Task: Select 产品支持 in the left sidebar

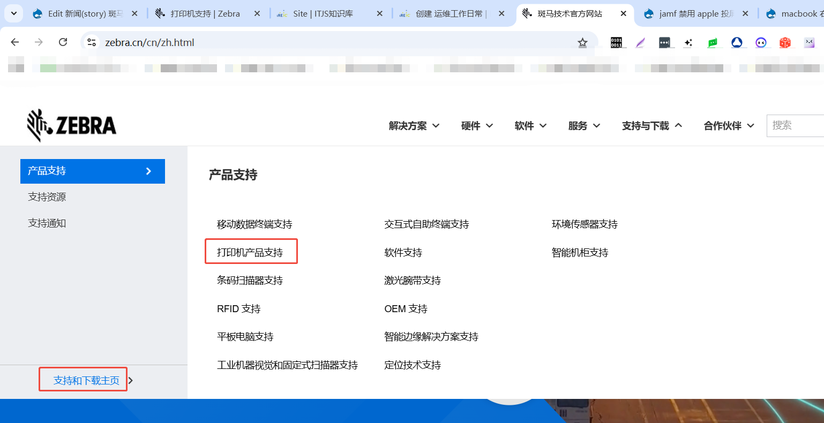Action: [x=93, y=171]
